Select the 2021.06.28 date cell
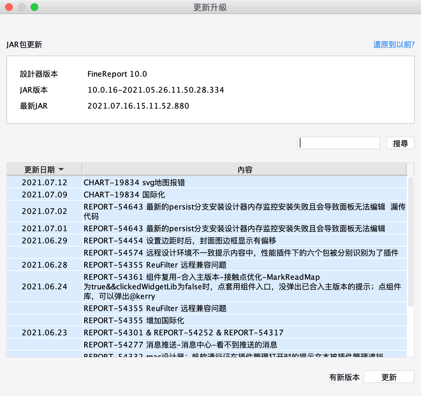Screen dimensions: 421x396 [45, 265]
